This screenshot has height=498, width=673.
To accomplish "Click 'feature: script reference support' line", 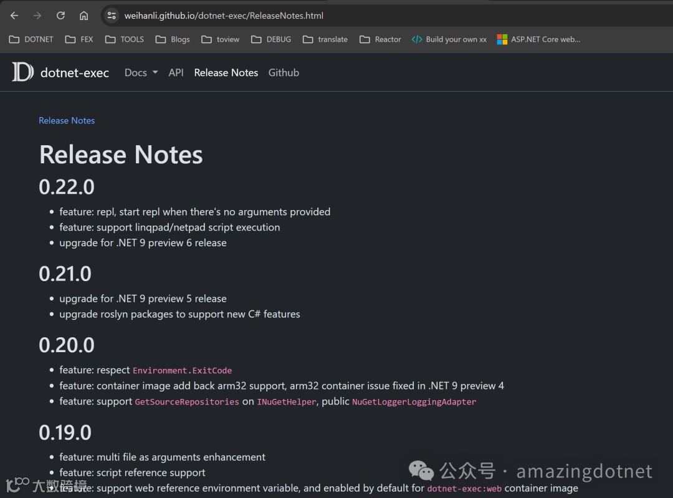I will (132, 472).
